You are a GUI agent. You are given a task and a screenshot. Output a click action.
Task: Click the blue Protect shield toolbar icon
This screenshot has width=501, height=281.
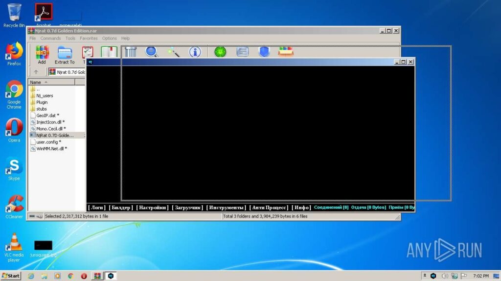click(x=264, y=52)
